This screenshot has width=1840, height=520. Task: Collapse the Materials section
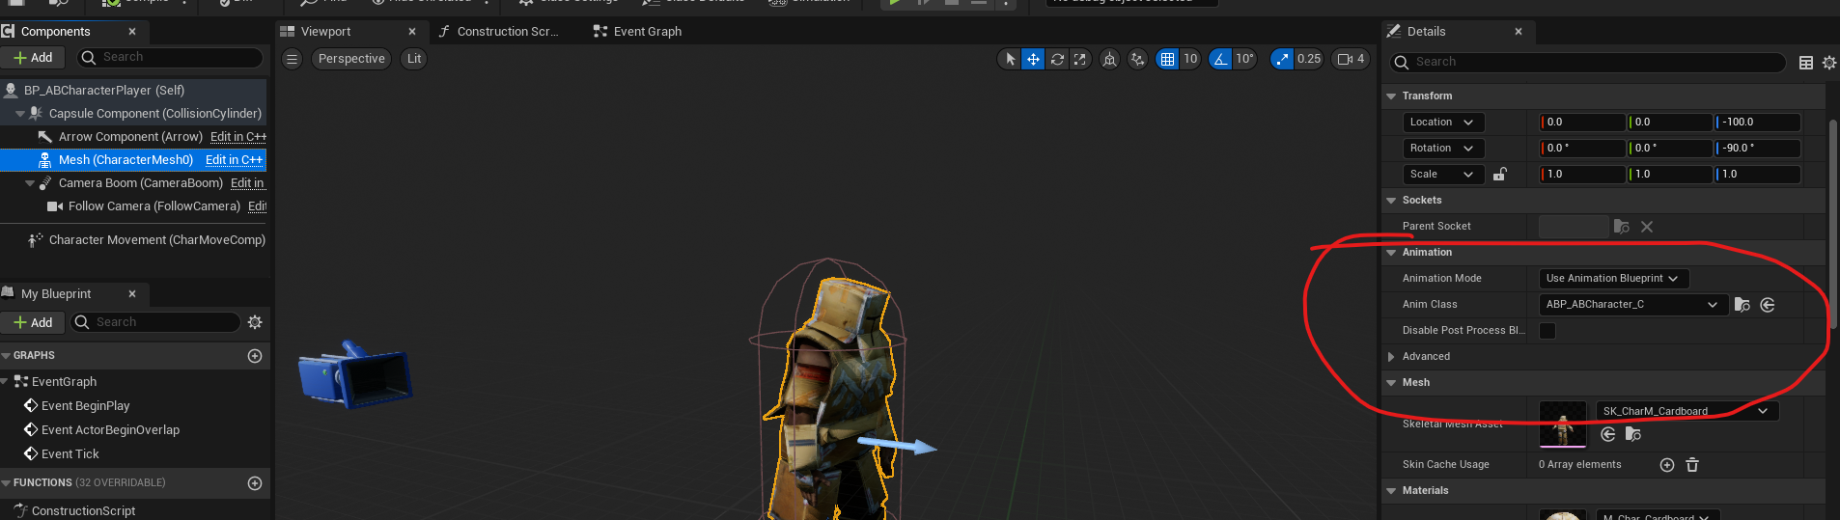[x=1391, y=491]
